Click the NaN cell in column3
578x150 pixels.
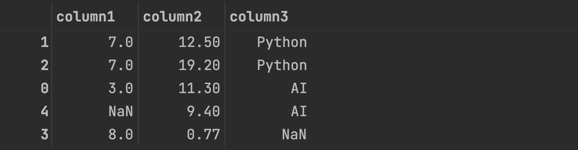(294, 134)
